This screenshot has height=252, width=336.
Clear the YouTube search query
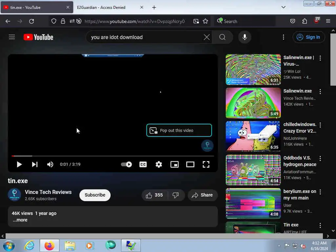[x=207, y=37]
